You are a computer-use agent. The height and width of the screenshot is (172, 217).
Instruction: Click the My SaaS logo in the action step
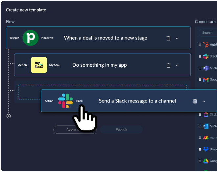point(39,65)
